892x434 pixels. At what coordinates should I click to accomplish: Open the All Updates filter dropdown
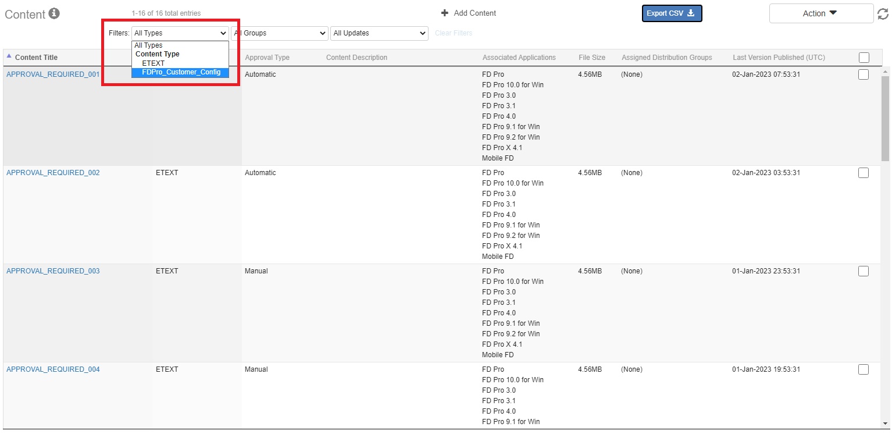379,33
